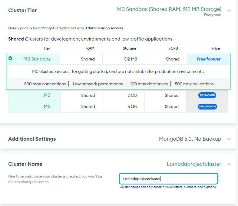Screen dimensions: 238x206
Task: Select the M0 Sandbox tier
Action: point(37,59)
